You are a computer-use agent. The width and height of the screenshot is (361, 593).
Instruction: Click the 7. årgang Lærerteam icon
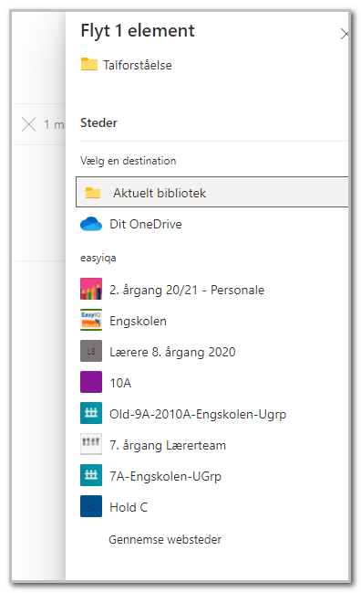91,444
